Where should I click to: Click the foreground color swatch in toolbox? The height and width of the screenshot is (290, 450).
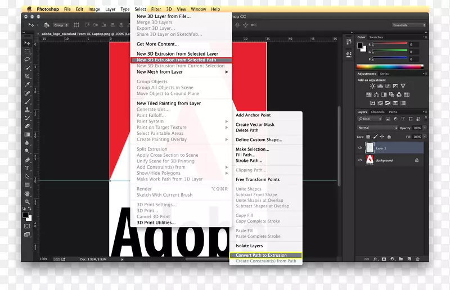click(x=25, y=215)
